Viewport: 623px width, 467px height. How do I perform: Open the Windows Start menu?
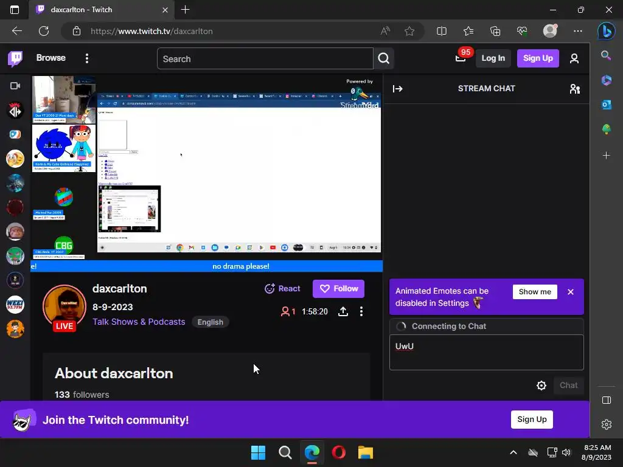coord(258,452)
